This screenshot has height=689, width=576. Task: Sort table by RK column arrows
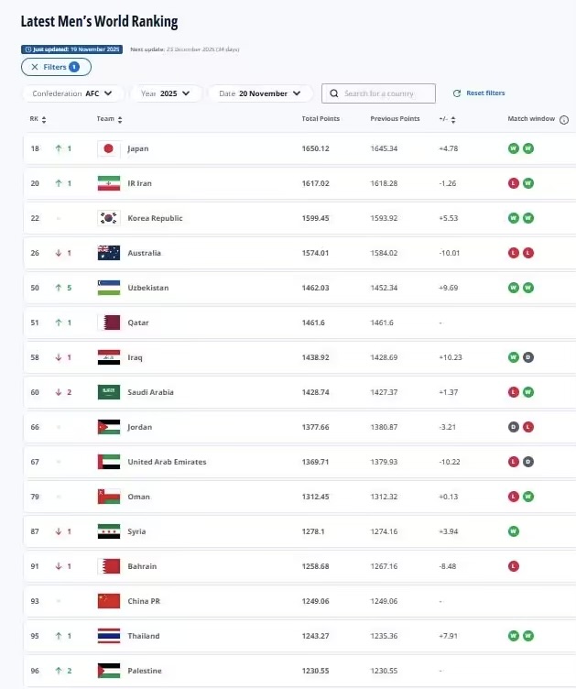[44, 120]
